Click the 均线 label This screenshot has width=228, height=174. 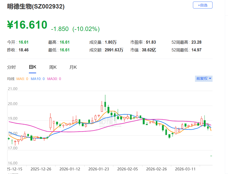pyautogui.click(x=11, y=79)
